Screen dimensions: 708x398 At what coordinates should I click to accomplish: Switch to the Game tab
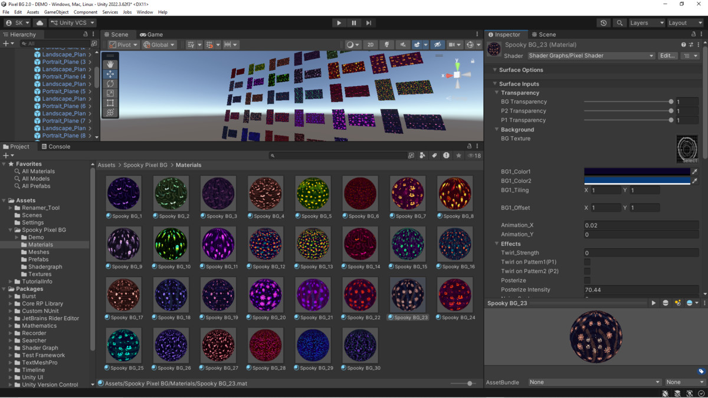coord(152,34)
